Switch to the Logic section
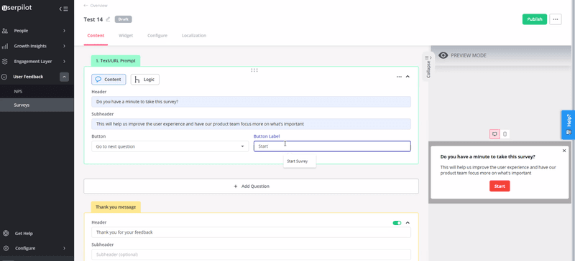Screen dimensions: 575x261 (145, 80)
